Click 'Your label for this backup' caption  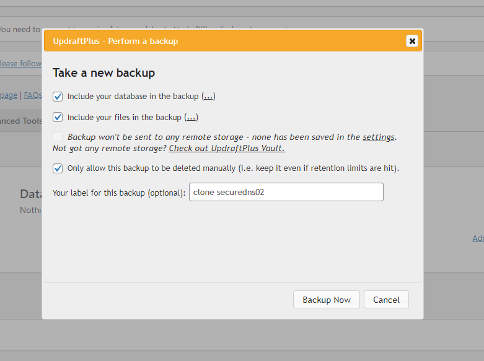118,193
